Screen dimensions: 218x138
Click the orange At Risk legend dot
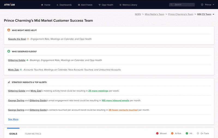tap(172, 133)
